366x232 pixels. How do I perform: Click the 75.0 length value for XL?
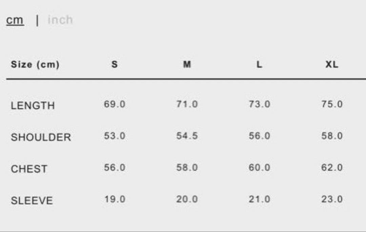click(332, 104)
